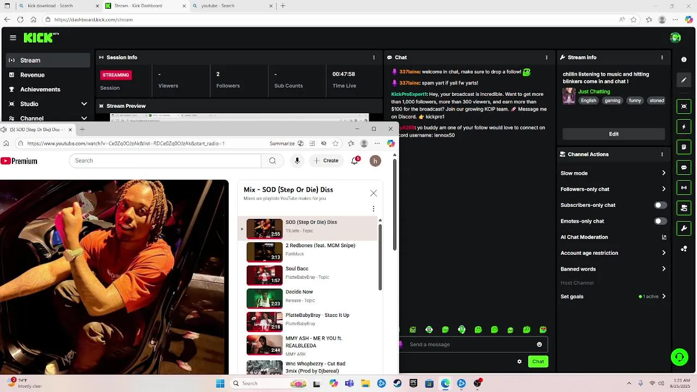Click the gaming tag chip
This screenshot has height=392, width=697.
coord(612,101)
